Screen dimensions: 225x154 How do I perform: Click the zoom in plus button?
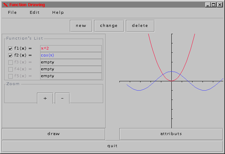click(45, 98)
